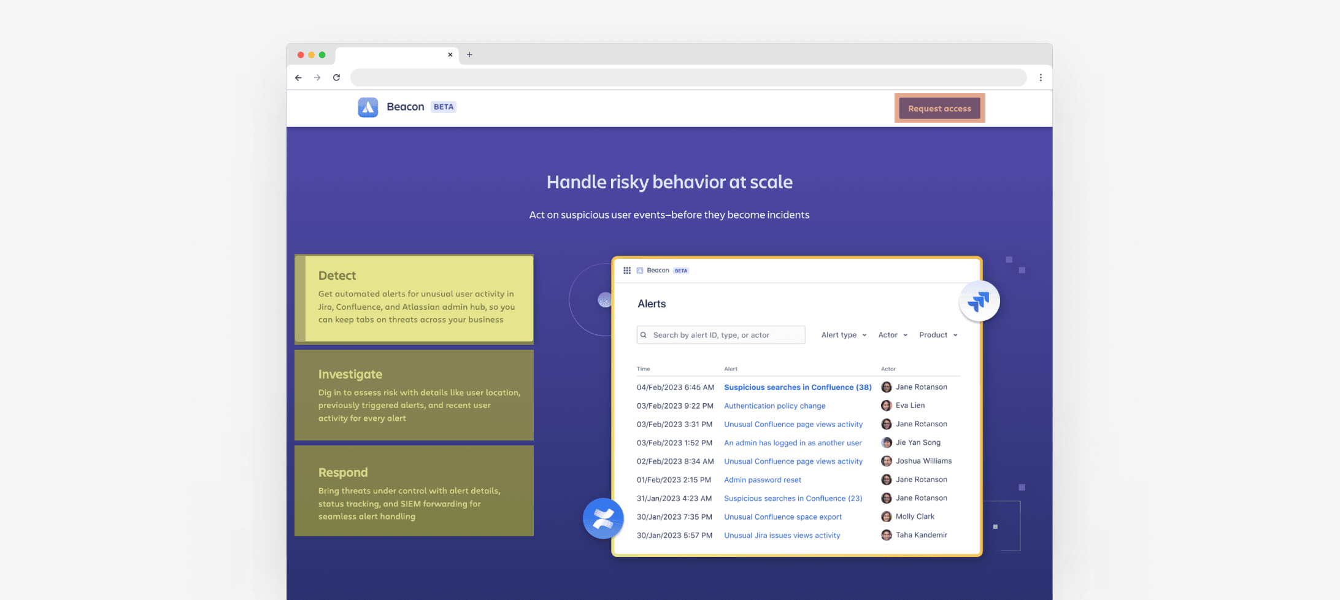Click the Molly Clark actor name
1340x600 pixels.
[915, 517]
